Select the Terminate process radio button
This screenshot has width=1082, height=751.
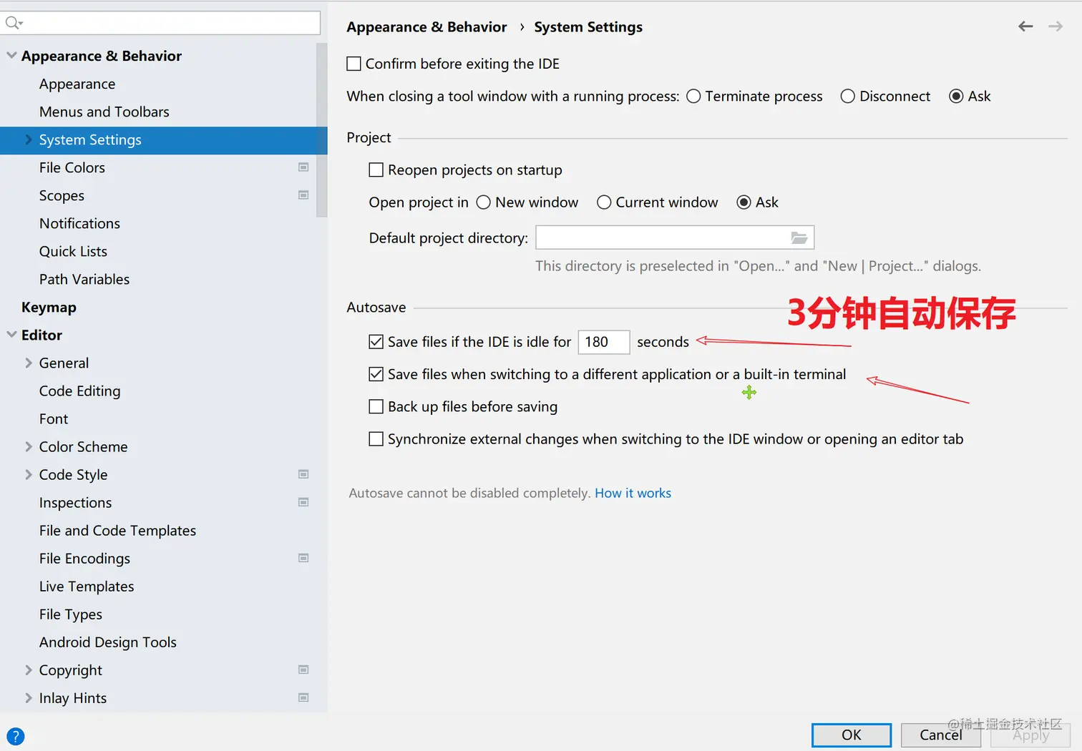(693, 96)
